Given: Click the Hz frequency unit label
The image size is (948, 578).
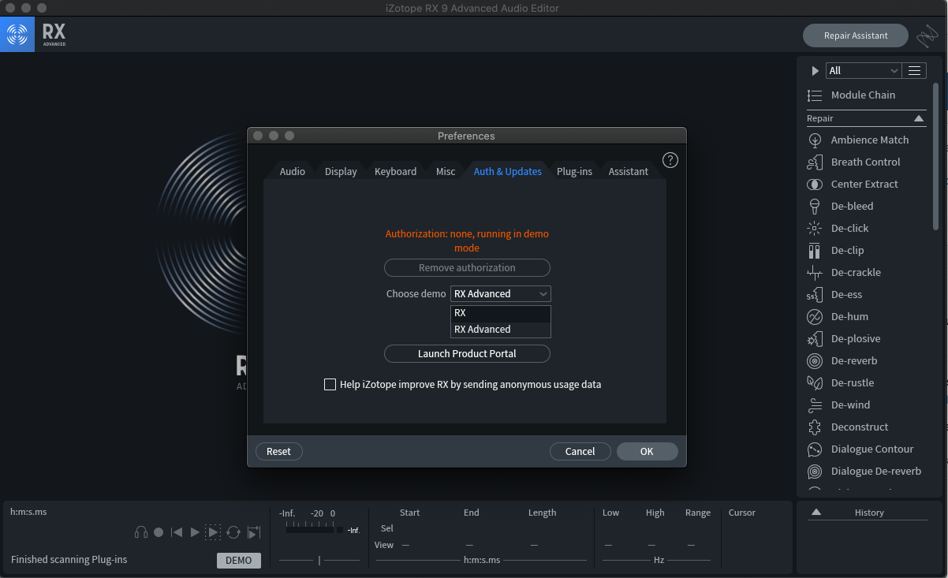Looking at the screenshot, I should point(659,560).
